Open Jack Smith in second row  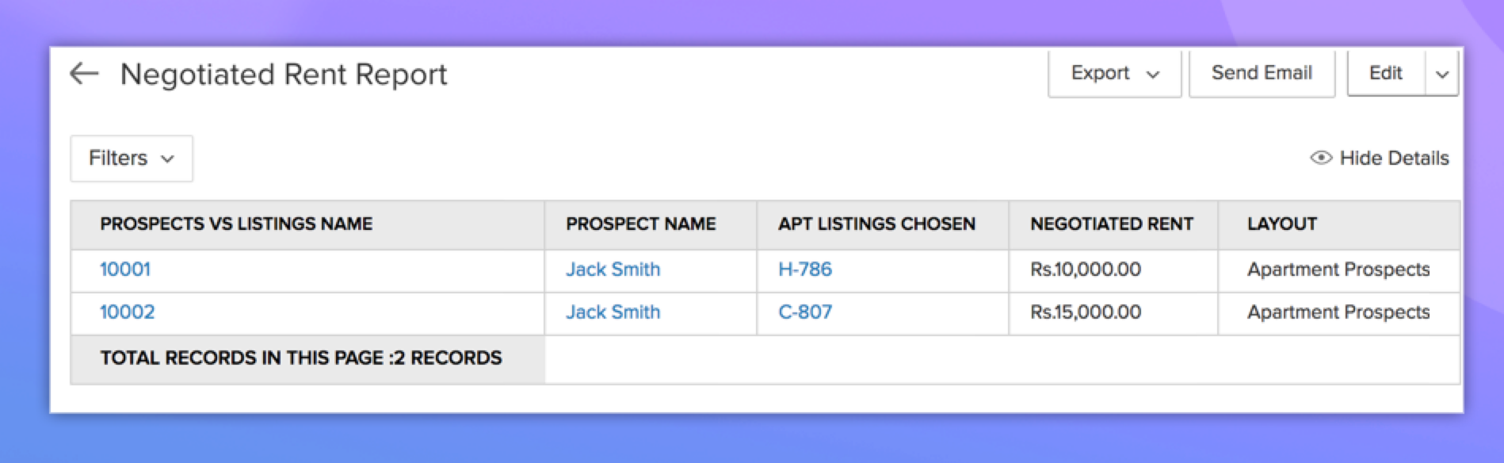coord(613,312)
